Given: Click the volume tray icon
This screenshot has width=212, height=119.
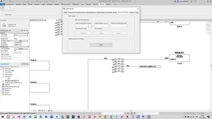Looking at the screenshot, I should pos(193,117).
